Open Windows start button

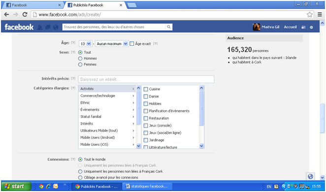[x=16, y=187]
